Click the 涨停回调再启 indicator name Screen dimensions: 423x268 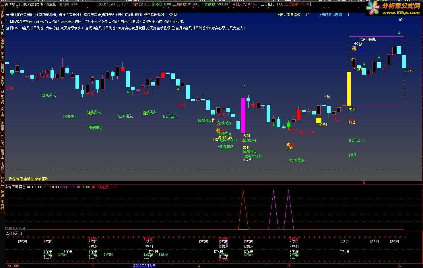point(15,187)
